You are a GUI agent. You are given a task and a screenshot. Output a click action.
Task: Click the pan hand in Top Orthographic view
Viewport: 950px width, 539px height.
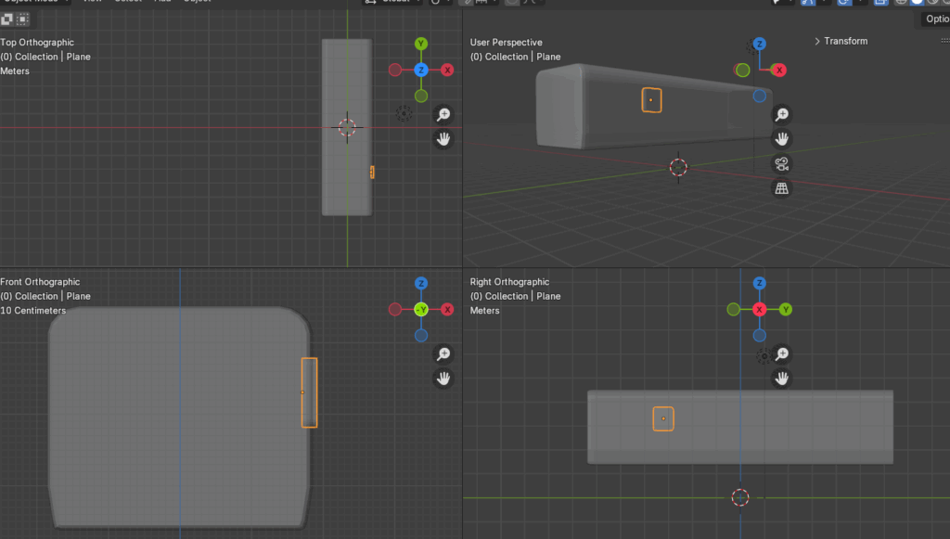point(444,138)
